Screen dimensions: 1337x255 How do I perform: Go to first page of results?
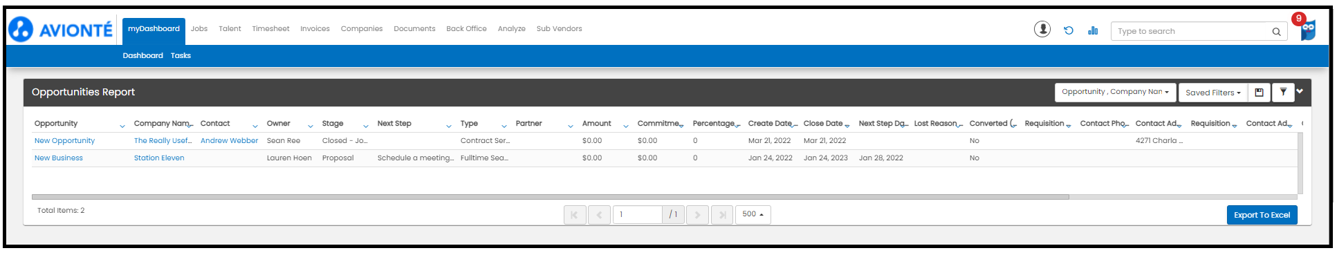[575, 215]
